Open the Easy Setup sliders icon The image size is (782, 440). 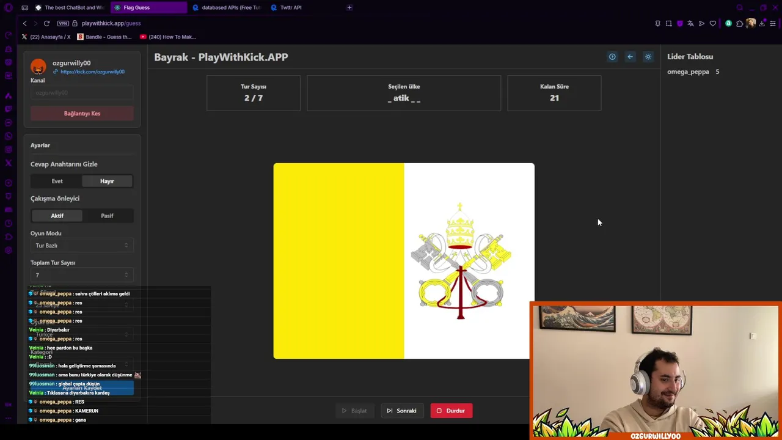coord(773,23)
